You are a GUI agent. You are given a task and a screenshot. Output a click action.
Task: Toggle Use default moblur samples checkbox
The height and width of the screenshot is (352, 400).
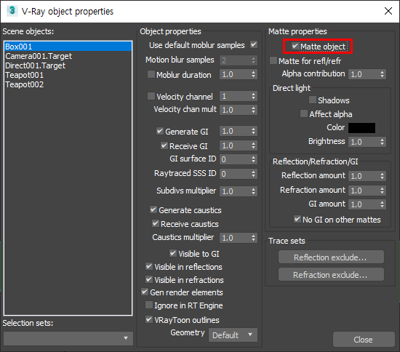coord(254,44)
